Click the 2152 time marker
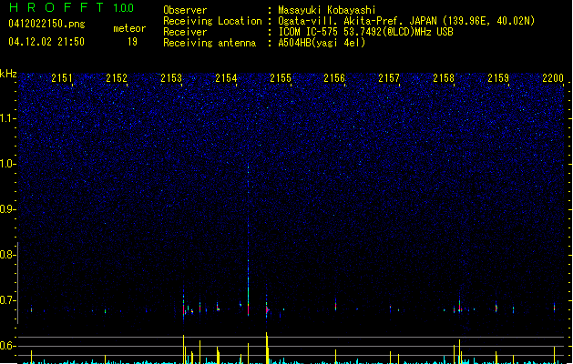 coord(117,78)
